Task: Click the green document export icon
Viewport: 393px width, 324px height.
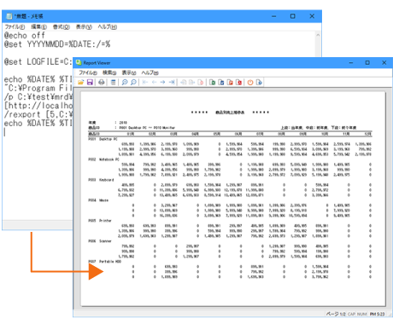Action: point(212,83)
